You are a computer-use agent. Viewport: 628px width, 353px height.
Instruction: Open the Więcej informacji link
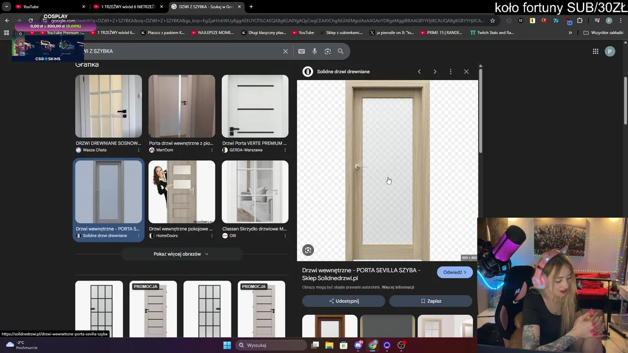pos(398,287)
